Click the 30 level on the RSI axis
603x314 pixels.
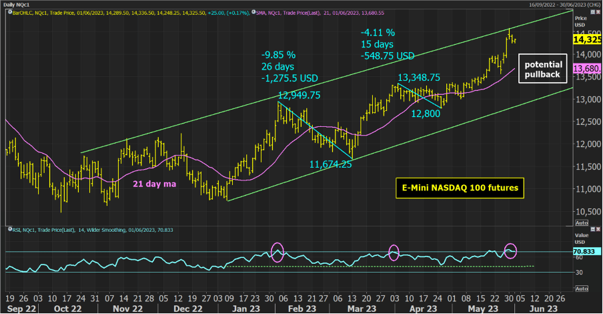click(x=579, y=272)
